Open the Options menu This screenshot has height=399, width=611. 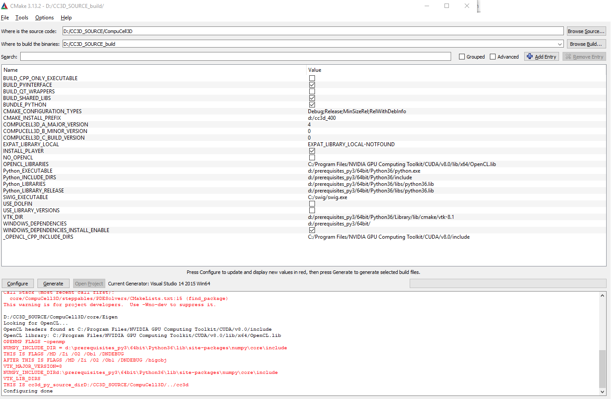[44, 18]
